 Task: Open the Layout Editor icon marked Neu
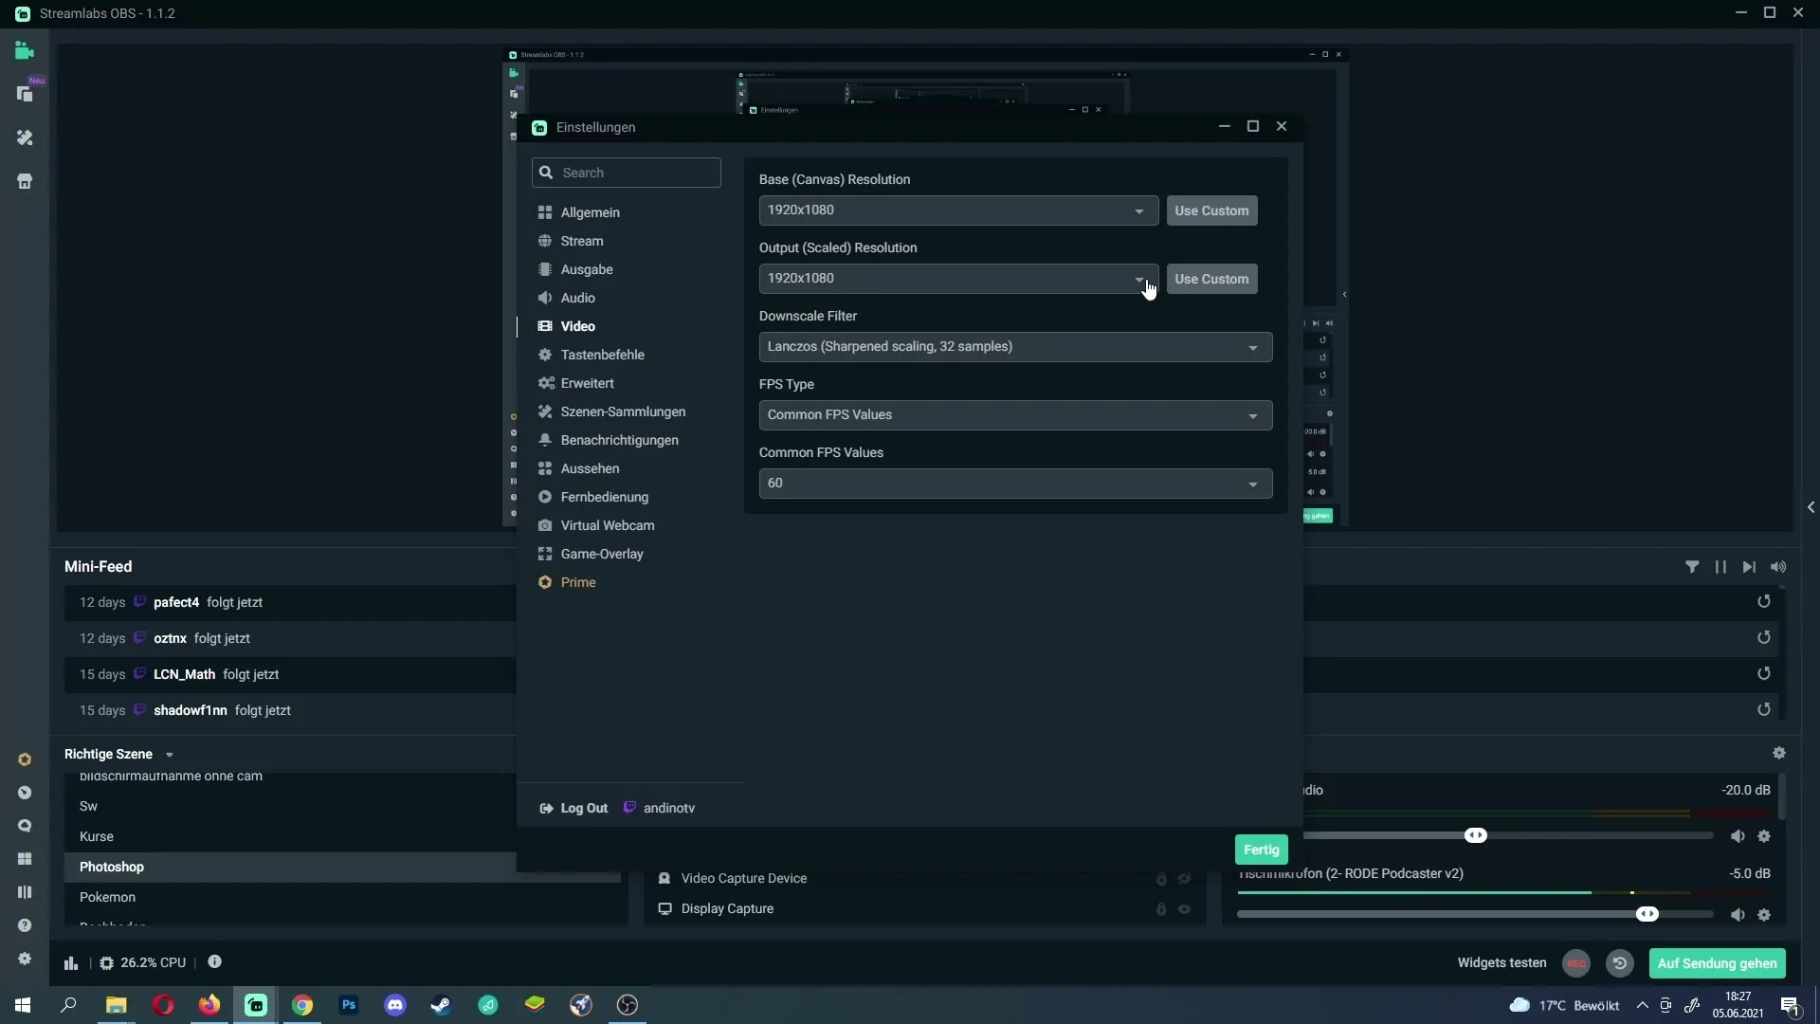point(25,94)
